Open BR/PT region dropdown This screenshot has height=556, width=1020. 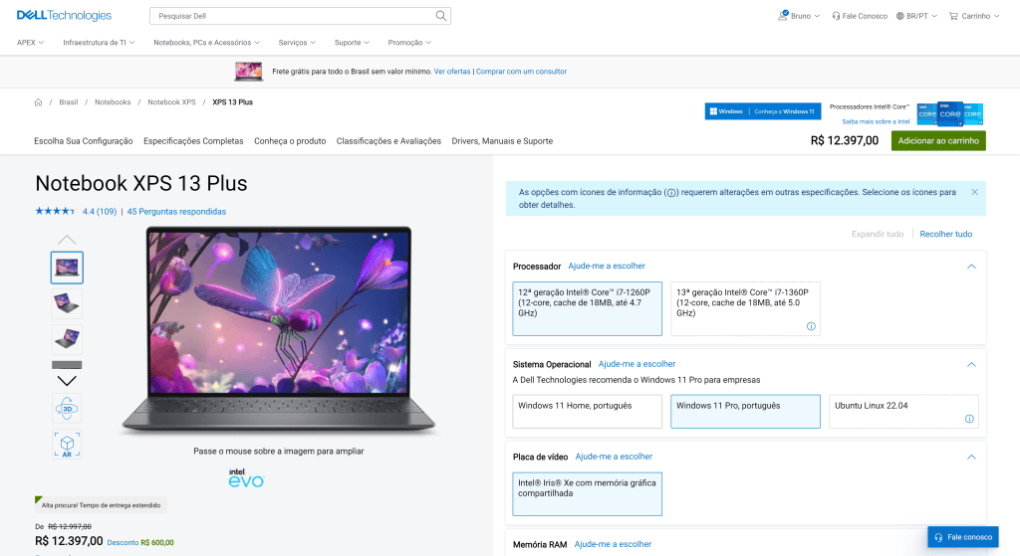point(916,16)
